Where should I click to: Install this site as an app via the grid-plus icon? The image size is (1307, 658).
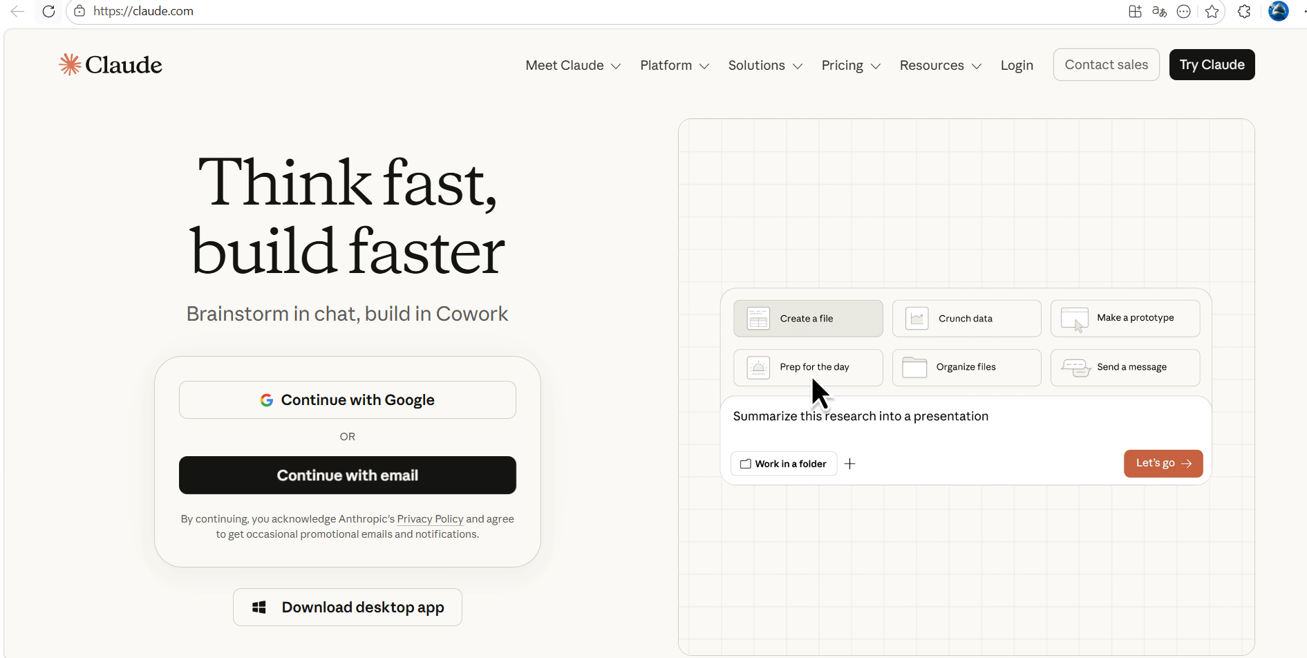point(1135,11)
